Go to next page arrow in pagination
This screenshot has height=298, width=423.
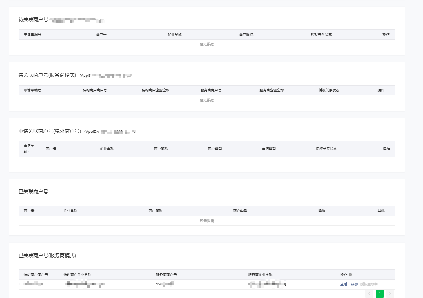click(x=390, y=294)
